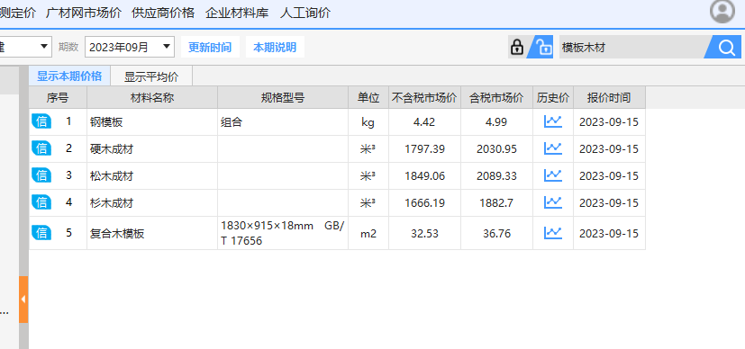The width and height of the screenshot is (745, 349).
Task: Select the 松木成材 material name cell
Action: (x=152, y=176)
